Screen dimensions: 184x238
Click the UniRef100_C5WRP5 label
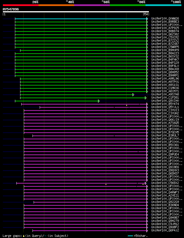click(165, 47)
